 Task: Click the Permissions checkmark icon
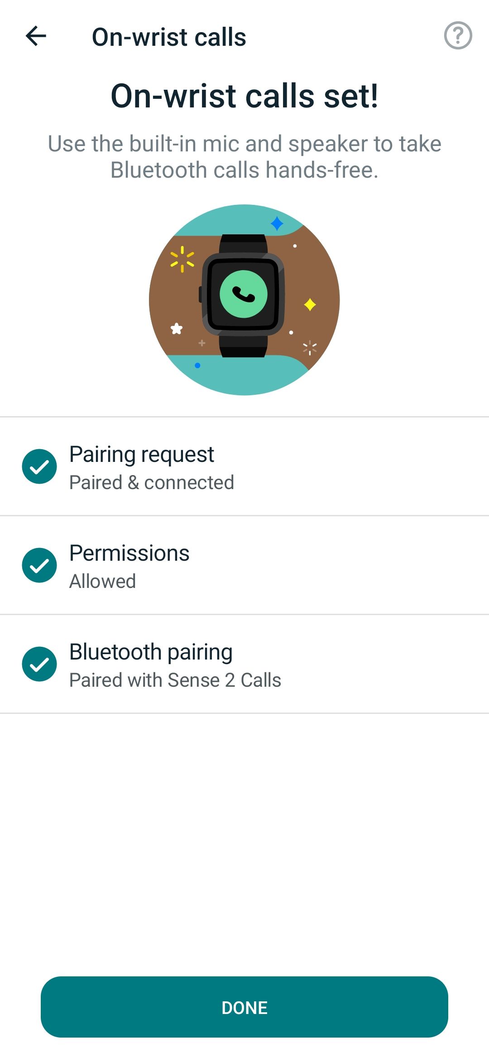pyautogui.click(x=39, y=565)
